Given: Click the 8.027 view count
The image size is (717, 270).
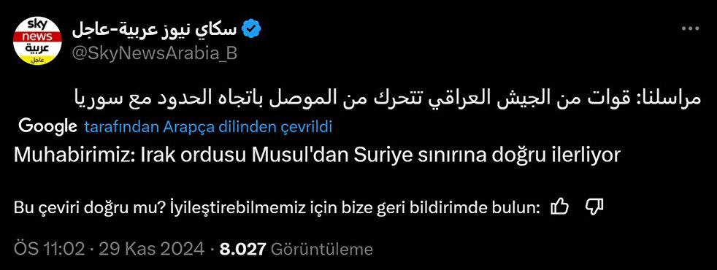Looking at the screenshot, I should 243,249.
